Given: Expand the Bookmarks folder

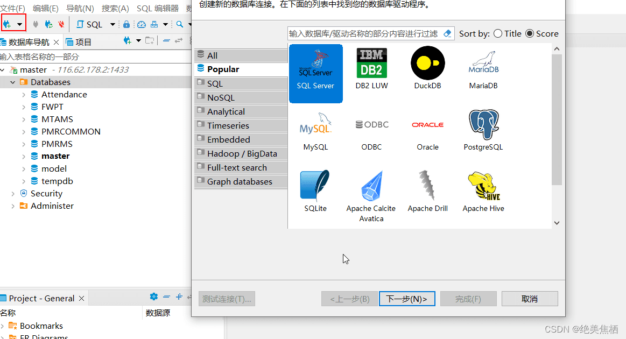Looking at the screenshot, I should [x=3, y=326].
